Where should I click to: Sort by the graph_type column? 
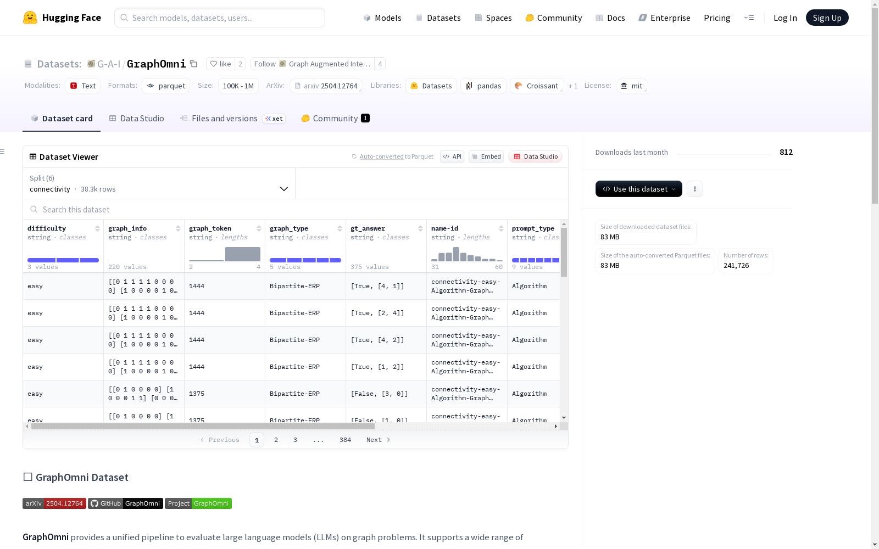click(x=340, y=228)
